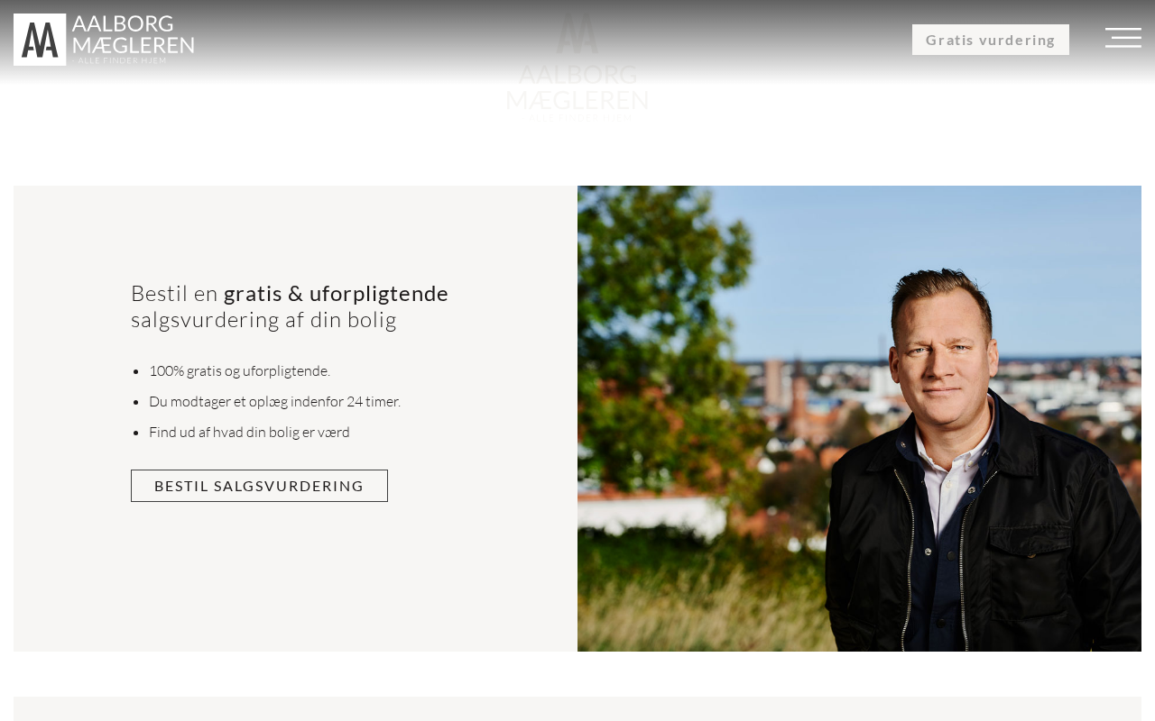Click the words Bestil en in heading
The image size is (1155, 721).
pyautogui.click(x=174, y=293)
